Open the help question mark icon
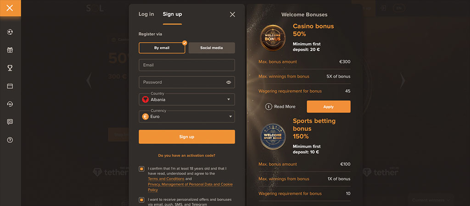 pos(10,140)
